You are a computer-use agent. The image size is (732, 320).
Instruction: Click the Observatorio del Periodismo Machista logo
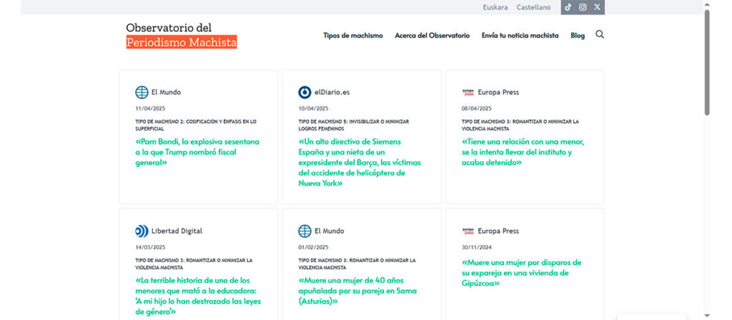pos(182,35)
